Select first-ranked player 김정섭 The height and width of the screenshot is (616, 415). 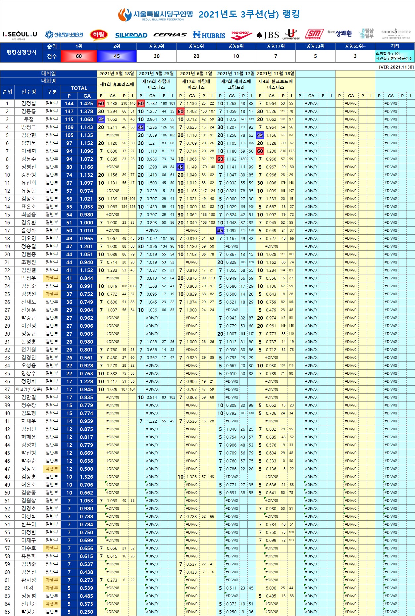coord(29,103)
